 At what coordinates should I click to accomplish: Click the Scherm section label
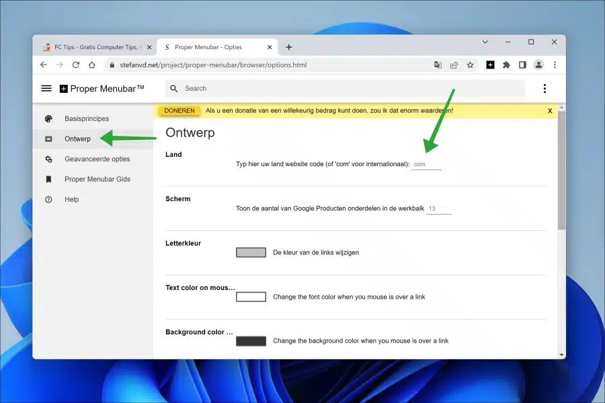(178, 198)
